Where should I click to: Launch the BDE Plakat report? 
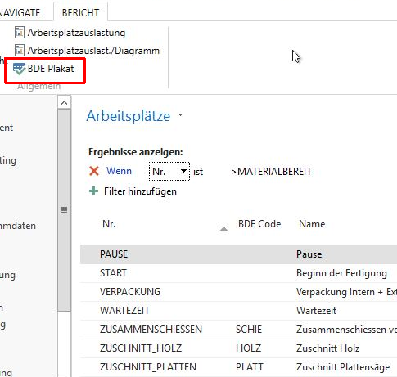pos(43,69)
